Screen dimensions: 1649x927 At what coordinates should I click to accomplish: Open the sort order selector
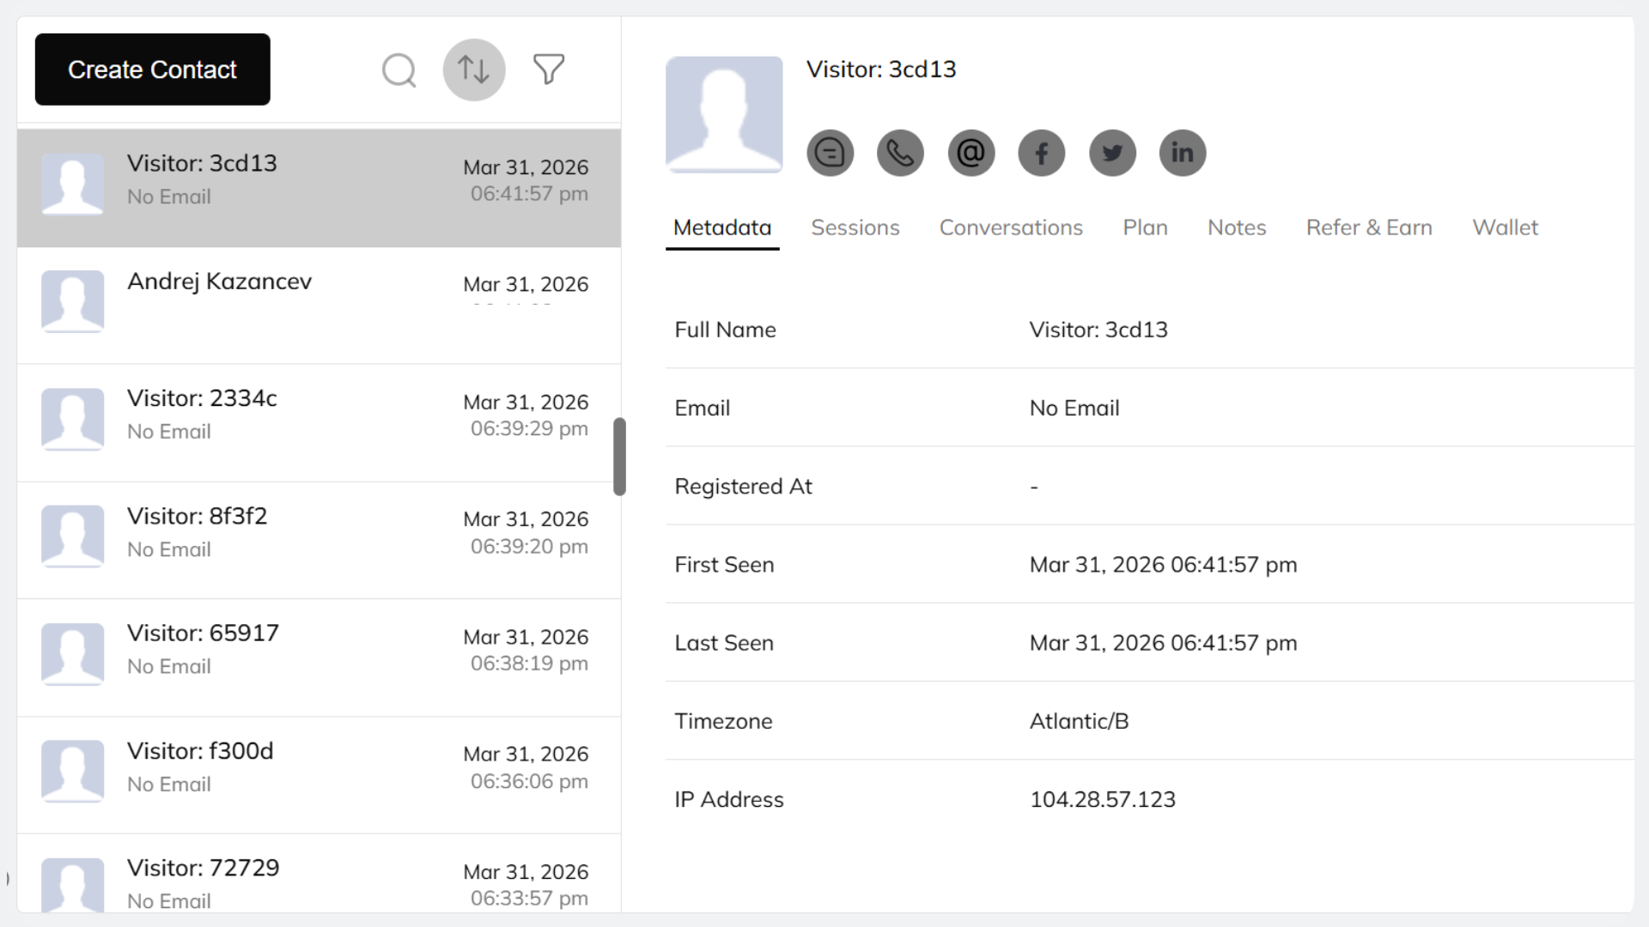[x=473, y=70]
